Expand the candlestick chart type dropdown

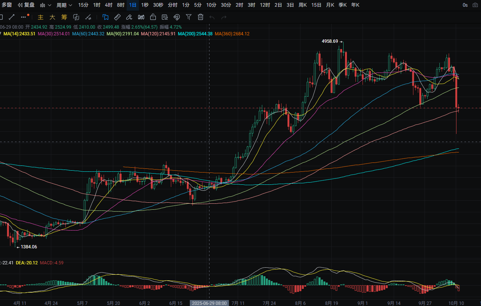(45, 5)
